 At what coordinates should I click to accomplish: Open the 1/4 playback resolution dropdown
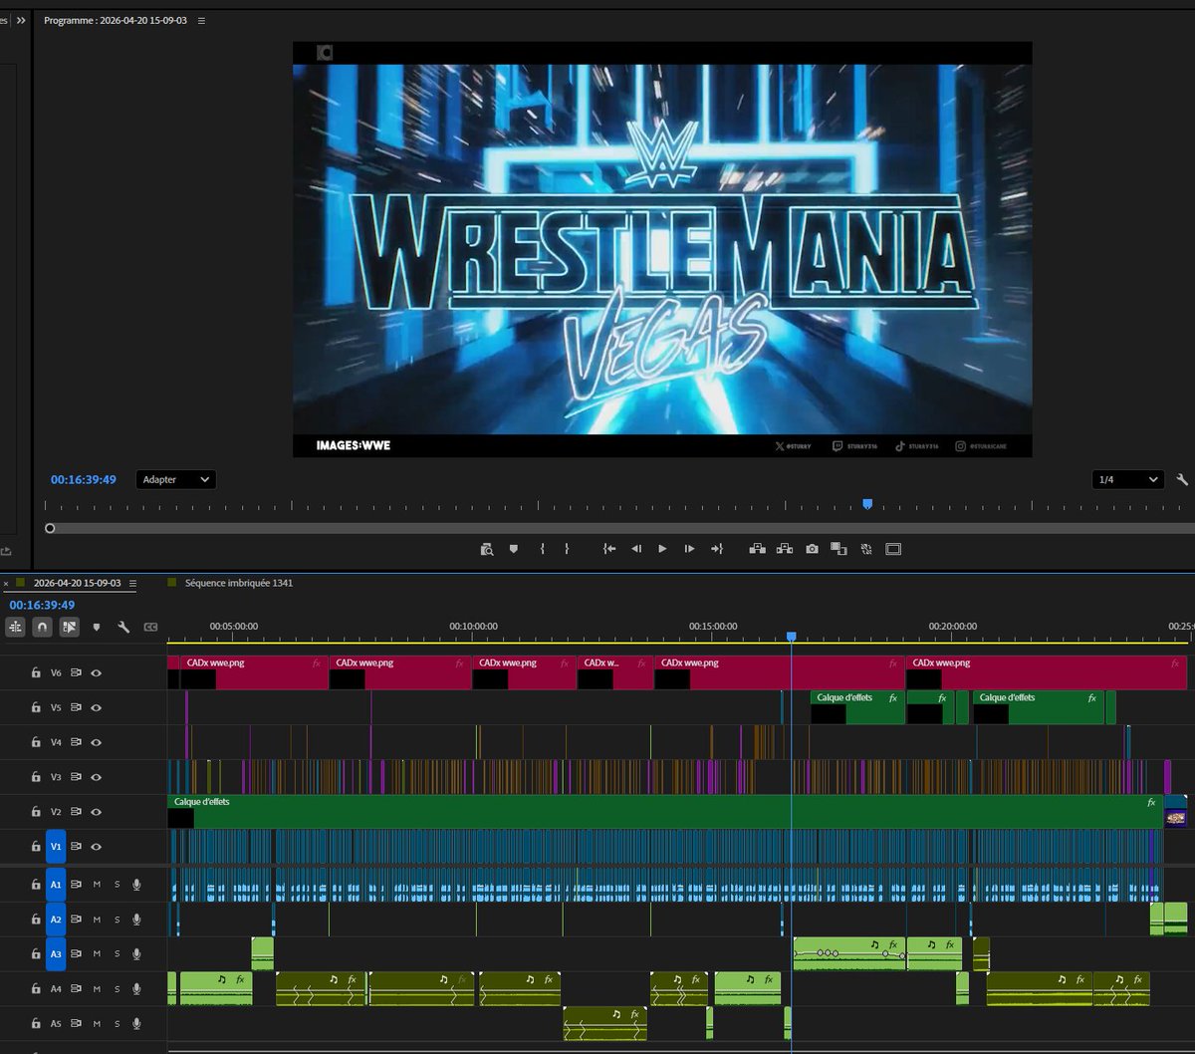point(1127,479)
